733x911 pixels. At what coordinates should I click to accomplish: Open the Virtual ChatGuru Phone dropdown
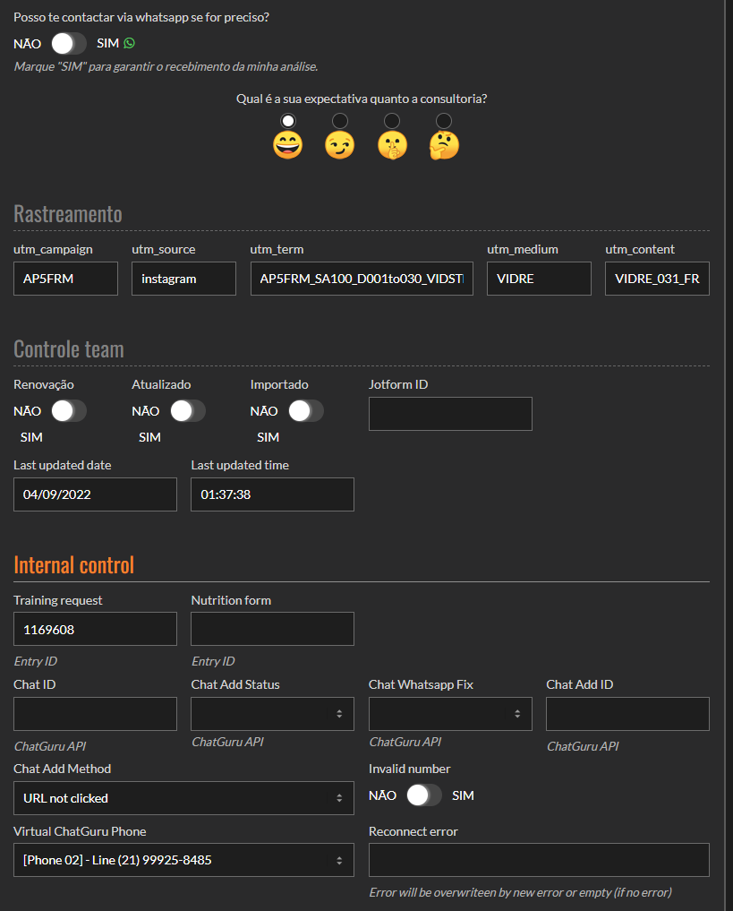pos(183,861)
